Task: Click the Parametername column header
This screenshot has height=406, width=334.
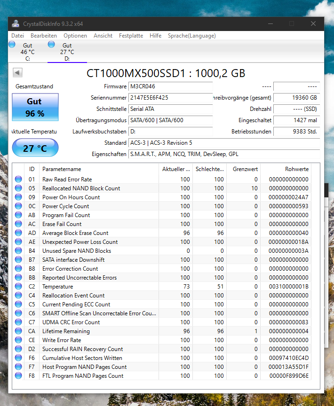Action: tap(99, 169)
